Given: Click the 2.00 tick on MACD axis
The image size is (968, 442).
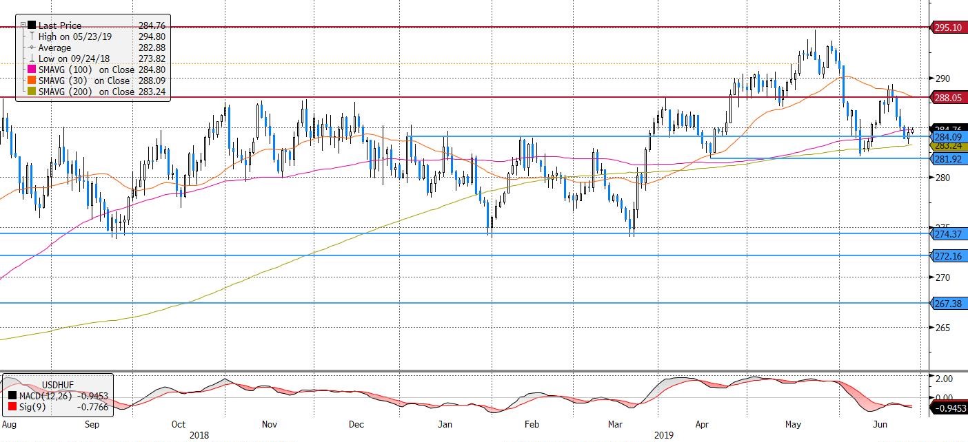Looking at the screenshot, I should click(943, 379).
